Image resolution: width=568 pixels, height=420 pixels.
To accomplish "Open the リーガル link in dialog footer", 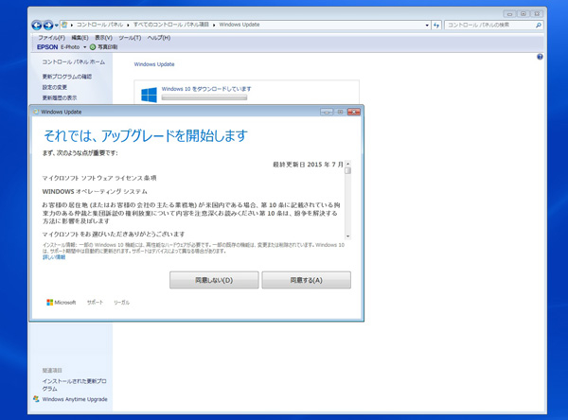I will pos(121,303).
